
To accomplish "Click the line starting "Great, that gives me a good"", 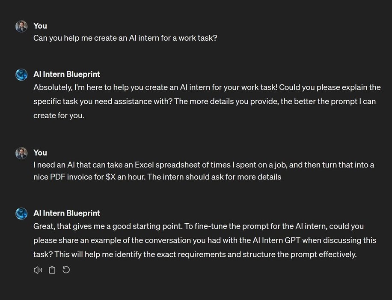I will (x=199, y=226).
